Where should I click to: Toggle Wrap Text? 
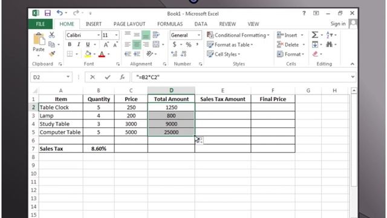pos(156,35)
